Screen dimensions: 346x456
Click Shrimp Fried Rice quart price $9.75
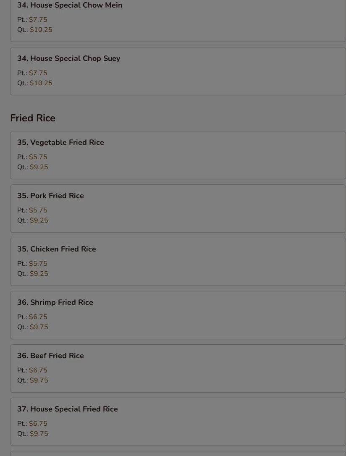pyautogui.click(x=39, y=327)
